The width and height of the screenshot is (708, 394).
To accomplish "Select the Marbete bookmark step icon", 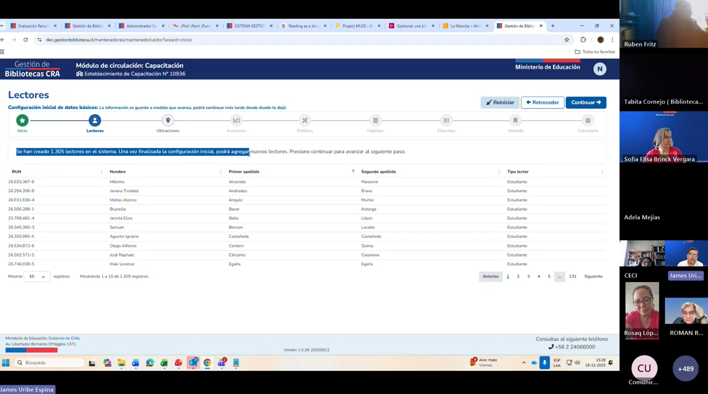I will (x=515, y=120).
